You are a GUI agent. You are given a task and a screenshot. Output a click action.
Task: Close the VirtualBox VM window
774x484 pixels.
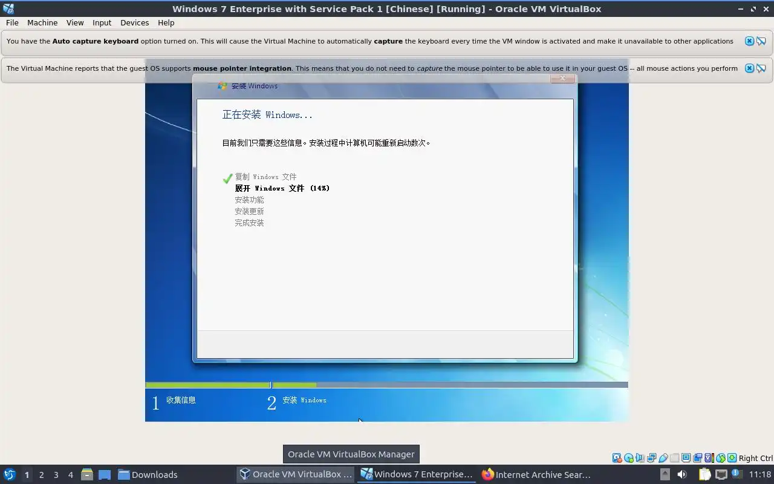pyautogui.click(x=766, y=8)
